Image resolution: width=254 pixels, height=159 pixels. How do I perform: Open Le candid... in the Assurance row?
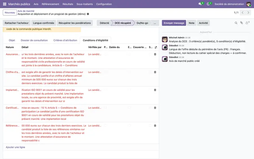tap(95, 54)
